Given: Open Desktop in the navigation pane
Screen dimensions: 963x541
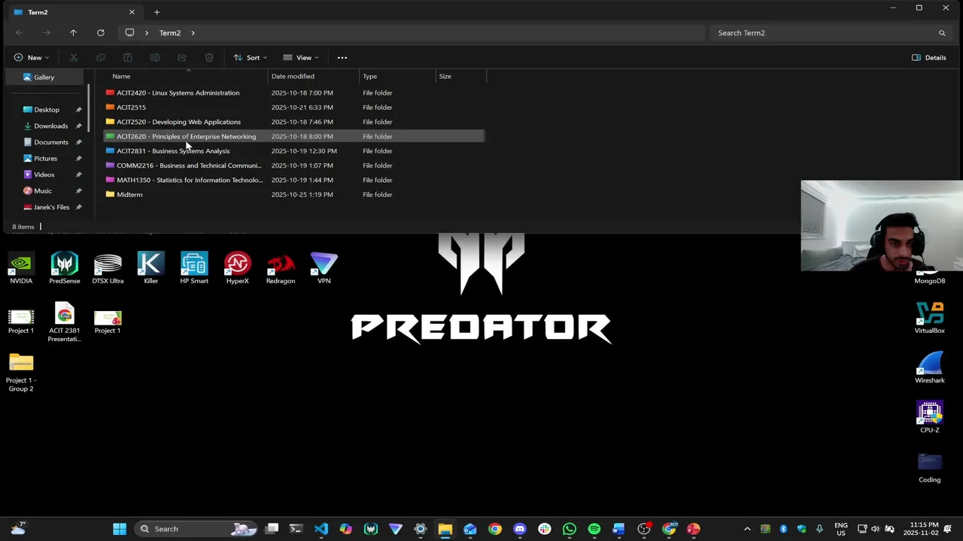Looking at the screenshot, I should [x=47, y=110].
